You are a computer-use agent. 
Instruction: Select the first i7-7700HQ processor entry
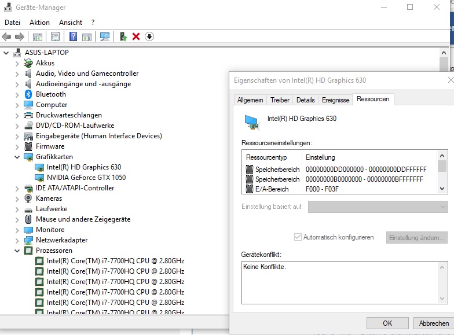116,261
